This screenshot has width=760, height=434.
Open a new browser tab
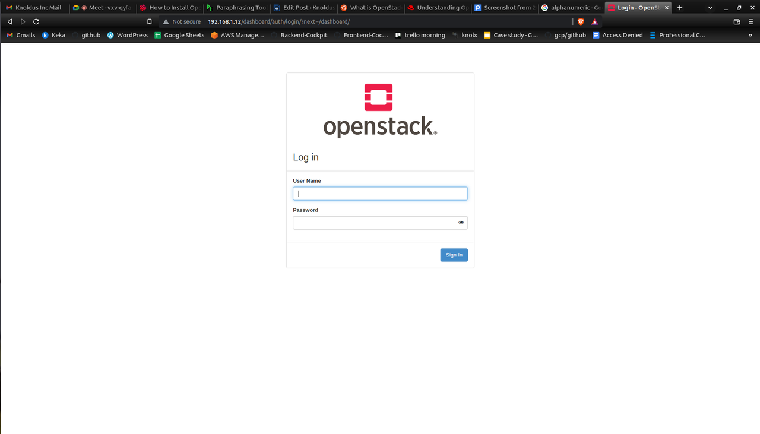point(680,8)
